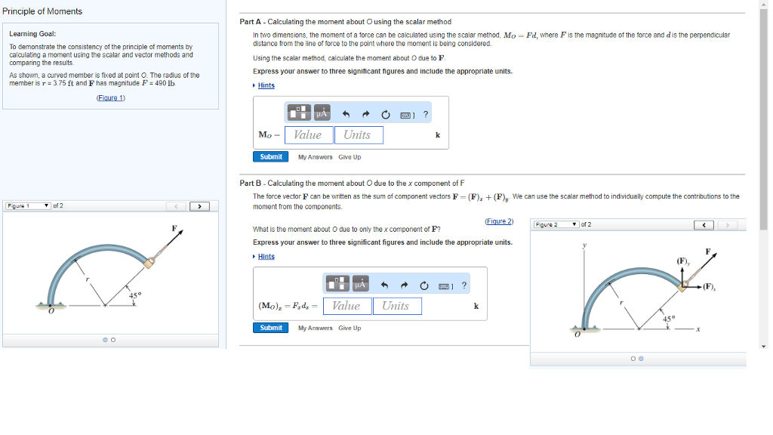The height and width of the screenshot is (435, 773).
Task: Go to next figure in left figure panel
Action: pos(199,206)
